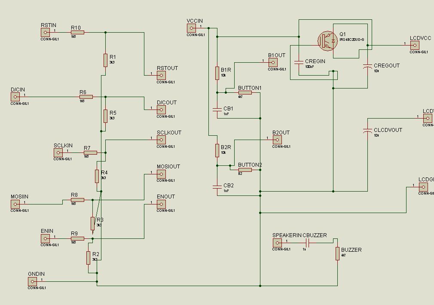
Task: Select the B1OUT connector pad
Action: (x=272, y=63)
